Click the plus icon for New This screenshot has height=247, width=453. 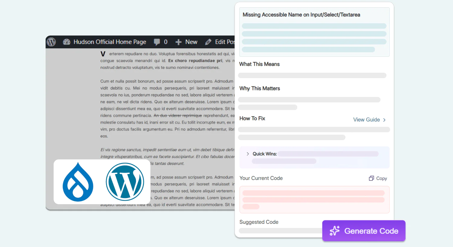178,42
